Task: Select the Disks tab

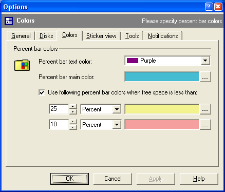Action: (x=46, y=36)
